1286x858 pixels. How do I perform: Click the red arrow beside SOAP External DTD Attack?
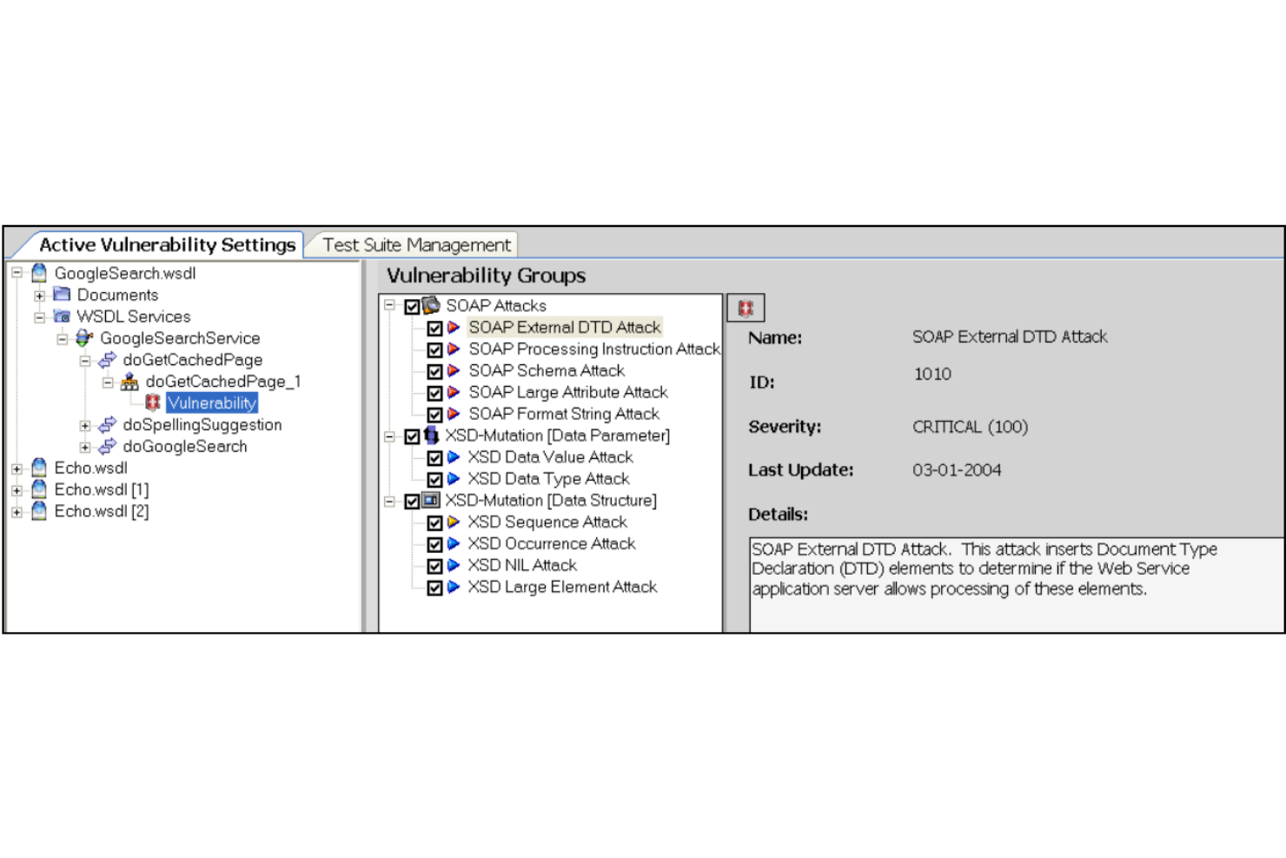pyautogui.click(x=454, y=328)
